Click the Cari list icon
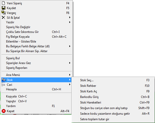Image resolution: width=155 pixels, height=123 pixels. tap(4, 85)
